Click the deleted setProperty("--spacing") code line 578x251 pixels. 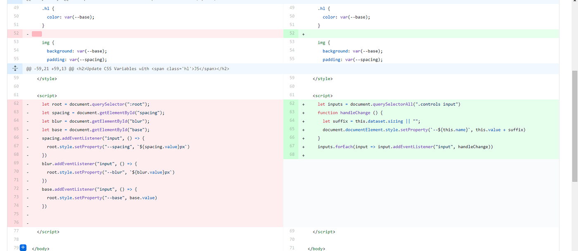coord(118,147)
